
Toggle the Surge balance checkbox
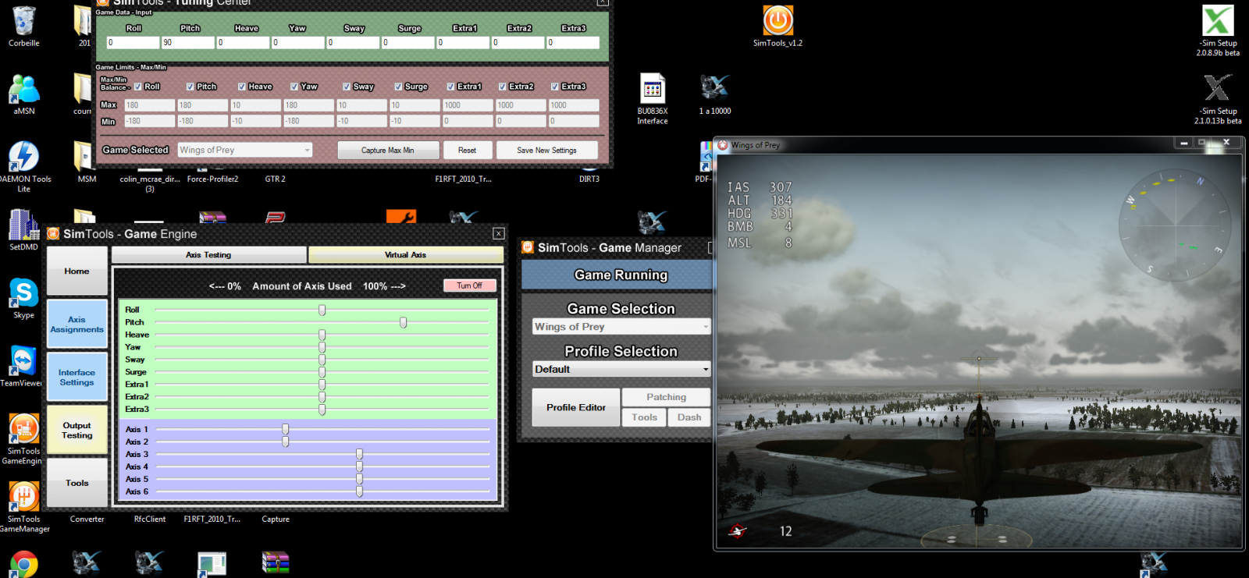click(x=399, y=87)
